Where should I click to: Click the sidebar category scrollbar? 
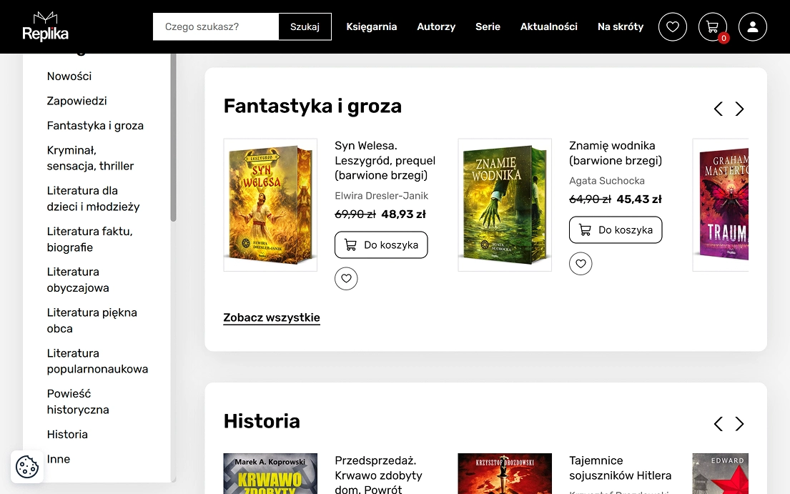173,137
